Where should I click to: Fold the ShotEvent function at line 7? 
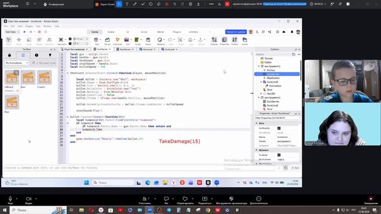pyautogui.click(x=68, y=73)
